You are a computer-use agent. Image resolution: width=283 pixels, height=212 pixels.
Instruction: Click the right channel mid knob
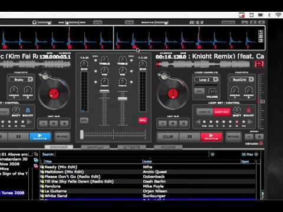pos(123,70)
